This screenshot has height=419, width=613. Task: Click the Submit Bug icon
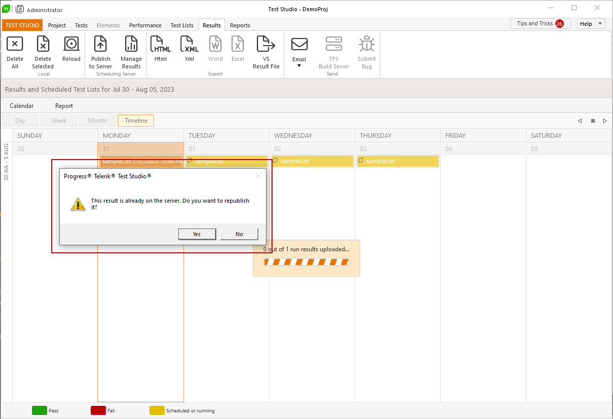pyautogui.click(x=366, y=45)
